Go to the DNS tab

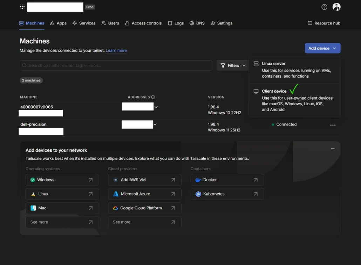point(197,23)
